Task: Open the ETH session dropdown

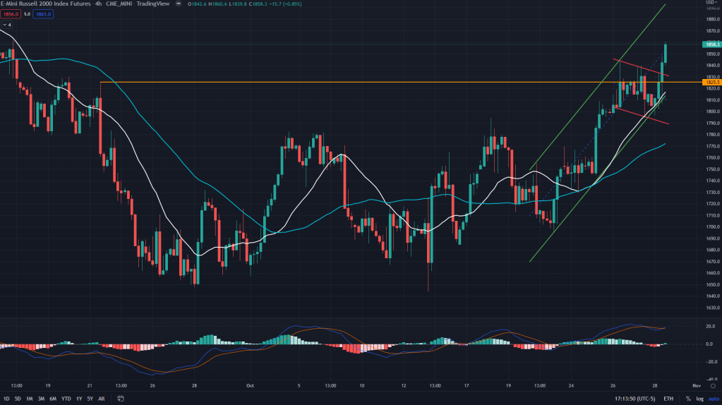Action: [x=668, y=399]
